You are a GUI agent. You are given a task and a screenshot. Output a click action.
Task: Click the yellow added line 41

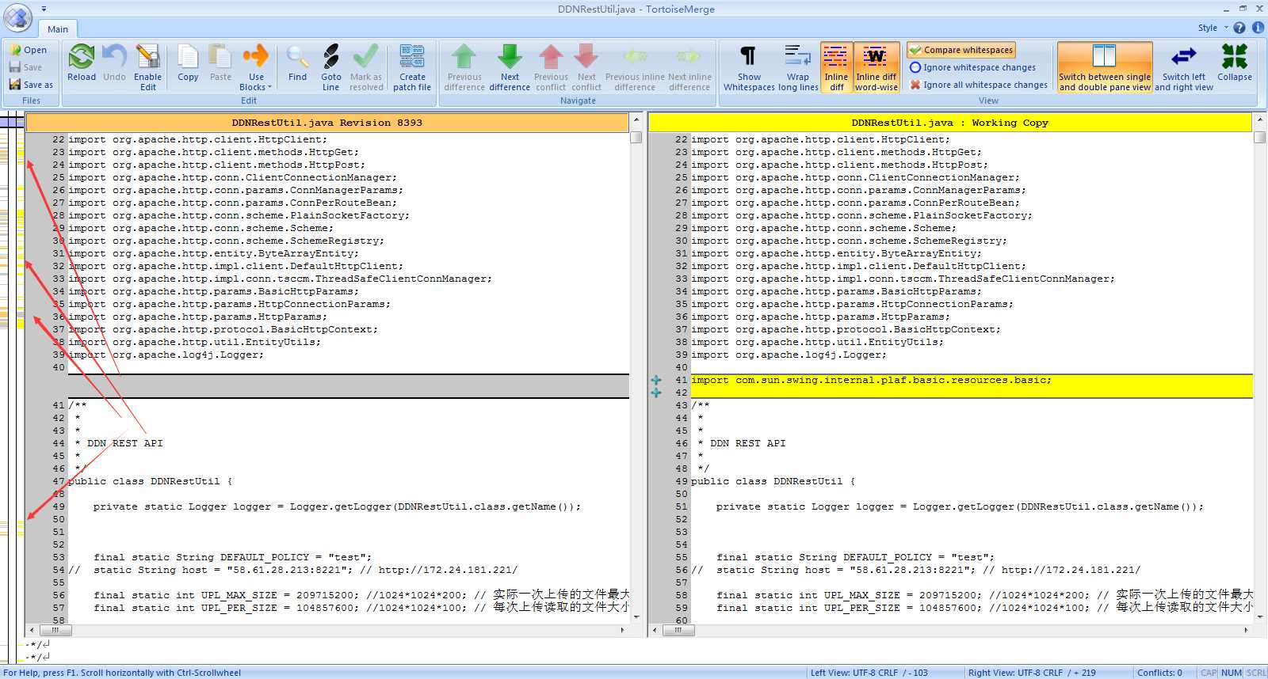point(872,381)
